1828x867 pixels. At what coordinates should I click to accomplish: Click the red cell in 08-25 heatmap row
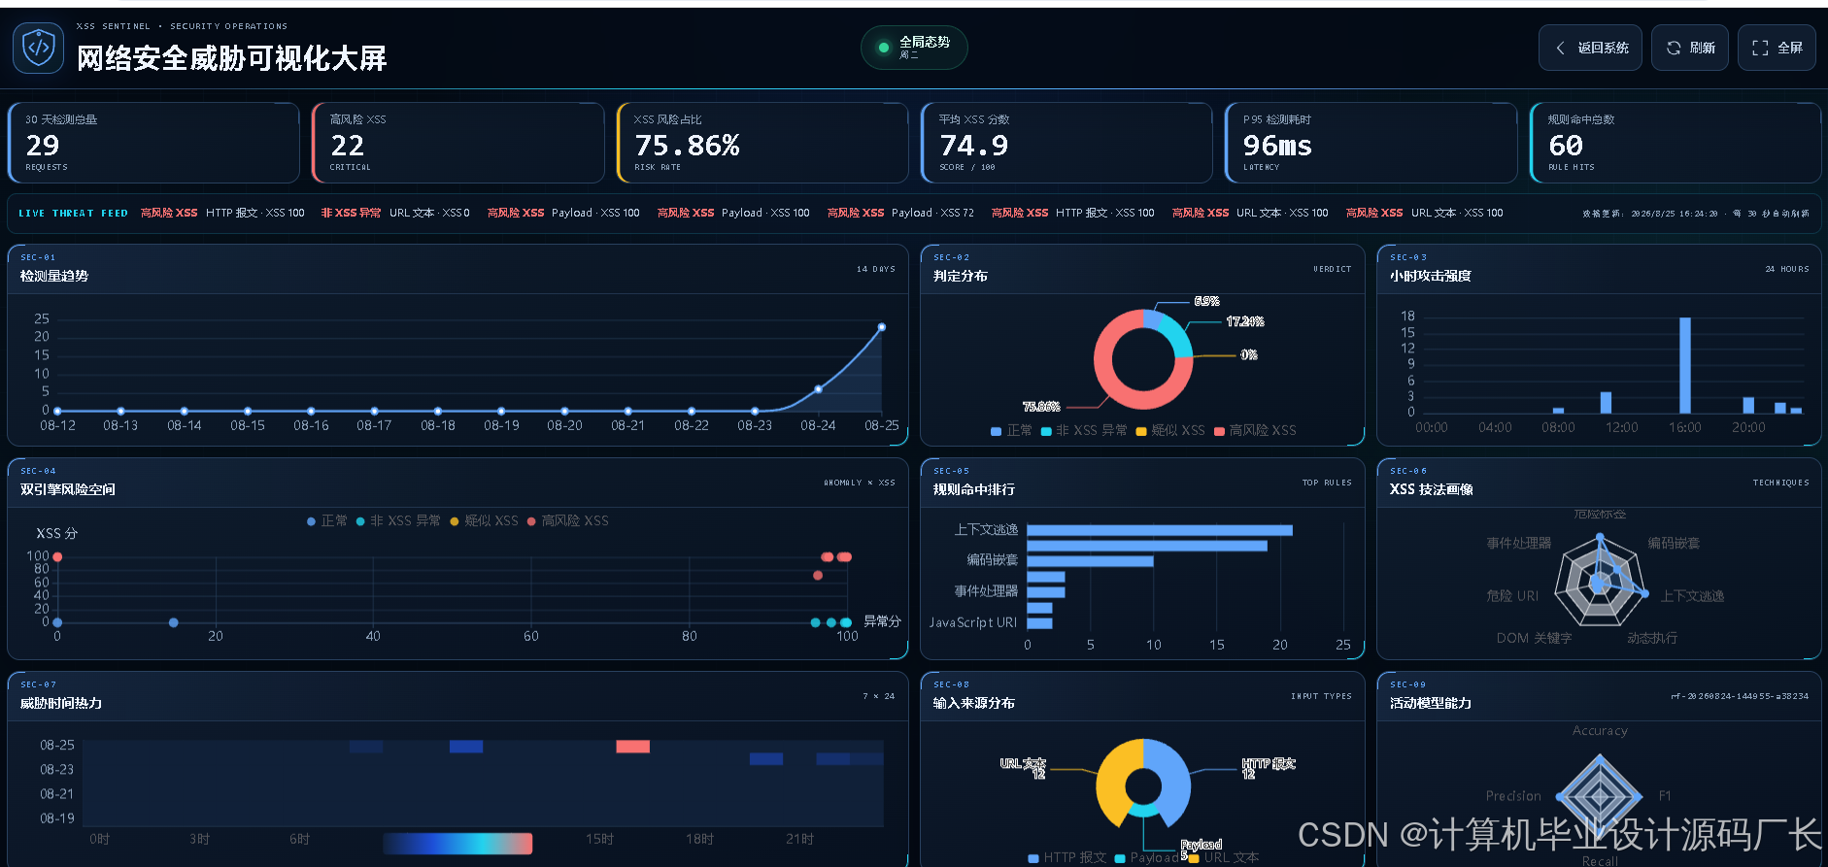point(633,747)
